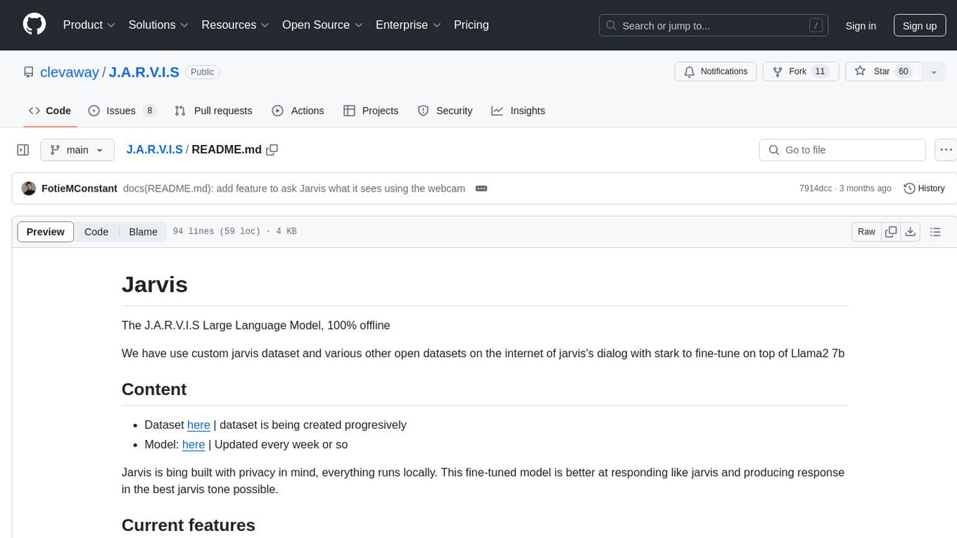Open the more file actions menu
The width and height of the screenshot is (957, 538).
[946, 150]
